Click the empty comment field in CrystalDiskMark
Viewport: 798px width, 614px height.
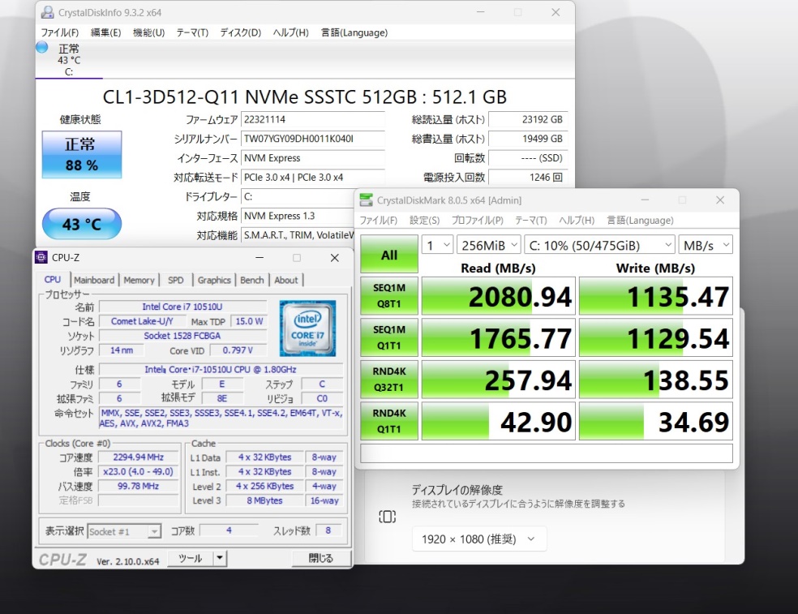547,453
